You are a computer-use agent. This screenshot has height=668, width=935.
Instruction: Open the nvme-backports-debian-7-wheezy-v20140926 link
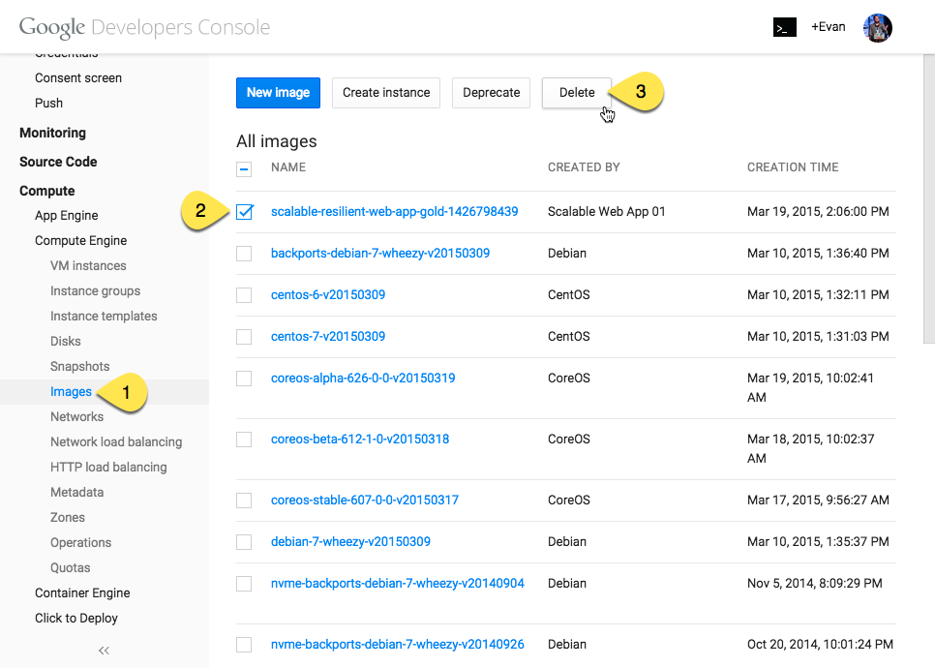click(x=397, y=644)
